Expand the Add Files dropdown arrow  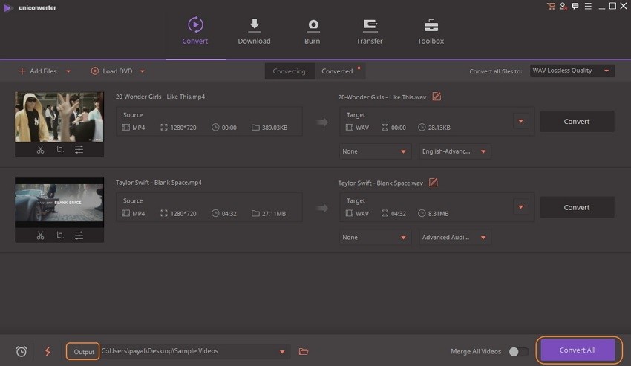(x=68, y=71)
